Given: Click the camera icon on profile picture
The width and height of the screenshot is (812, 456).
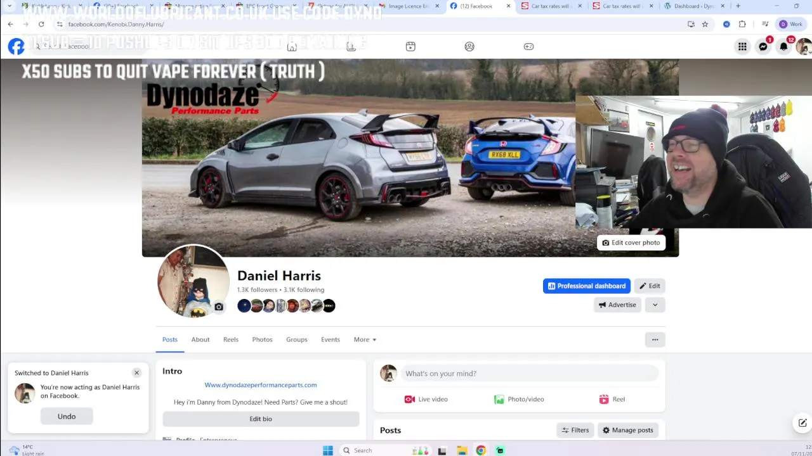Looking at the screenshot, I should 219,307.
